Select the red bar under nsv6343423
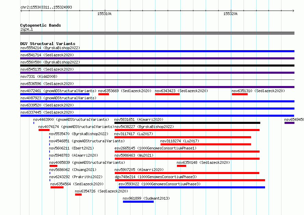The image size is (304, 215). [167, 94]
